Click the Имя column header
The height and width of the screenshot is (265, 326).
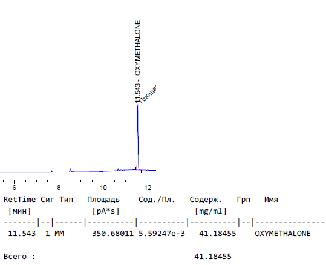point(271,200)
